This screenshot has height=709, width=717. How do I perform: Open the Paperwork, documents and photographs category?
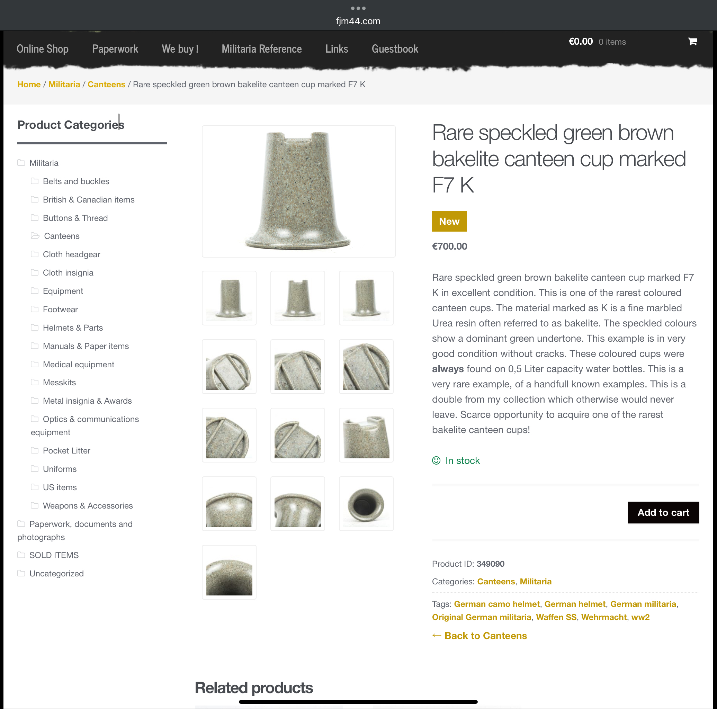pyautogui.click(x=75, y=531)
